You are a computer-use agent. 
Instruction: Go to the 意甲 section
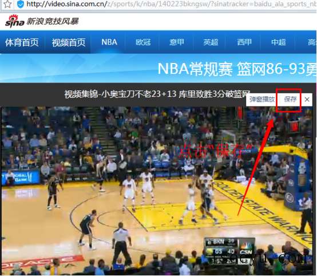click(x=177, y=42)
